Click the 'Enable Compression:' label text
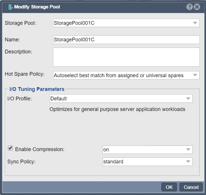Viewport: 206px width, 195px height. [40, 149]
